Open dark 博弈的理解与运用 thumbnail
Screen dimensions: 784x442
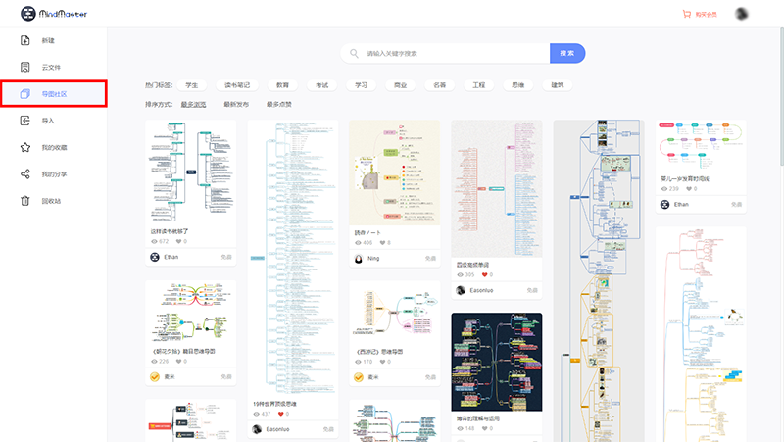[x=497, y=362]
